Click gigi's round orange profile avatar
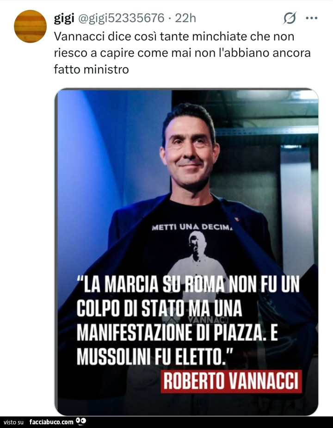 coord(31,26)
